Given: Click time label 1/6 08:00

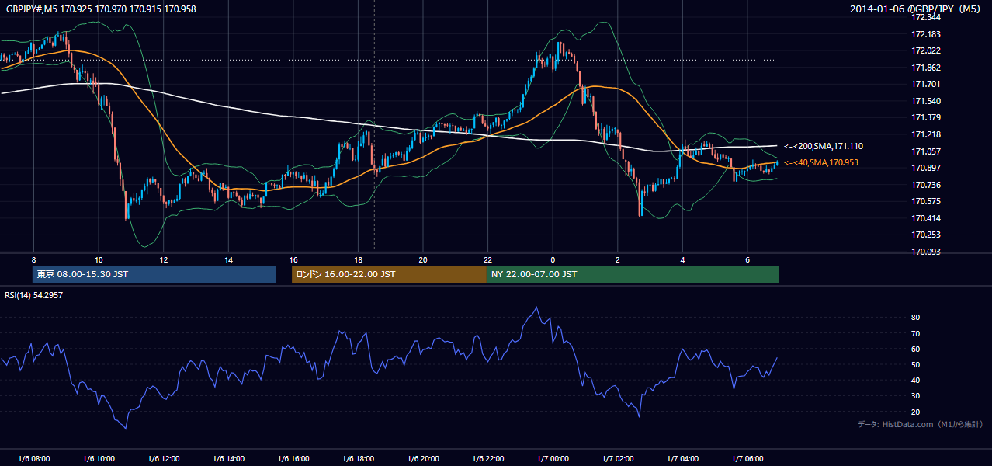Looking at the screenshot, I should click(33, 459).
